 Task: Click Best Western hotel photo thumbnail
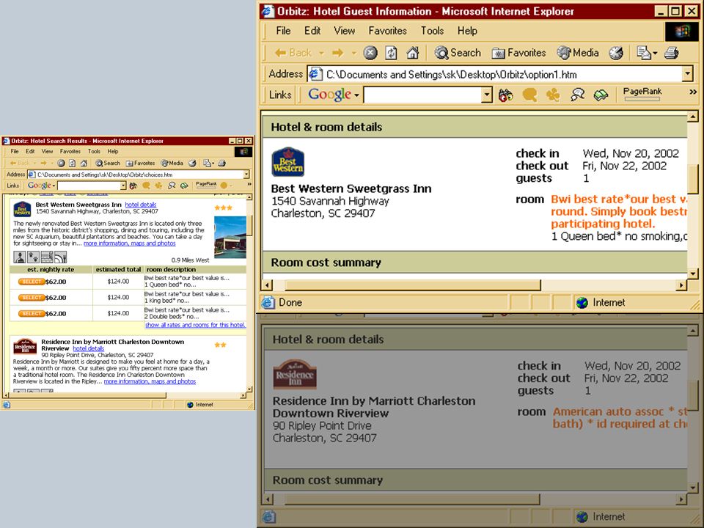[x=230, y=237]
